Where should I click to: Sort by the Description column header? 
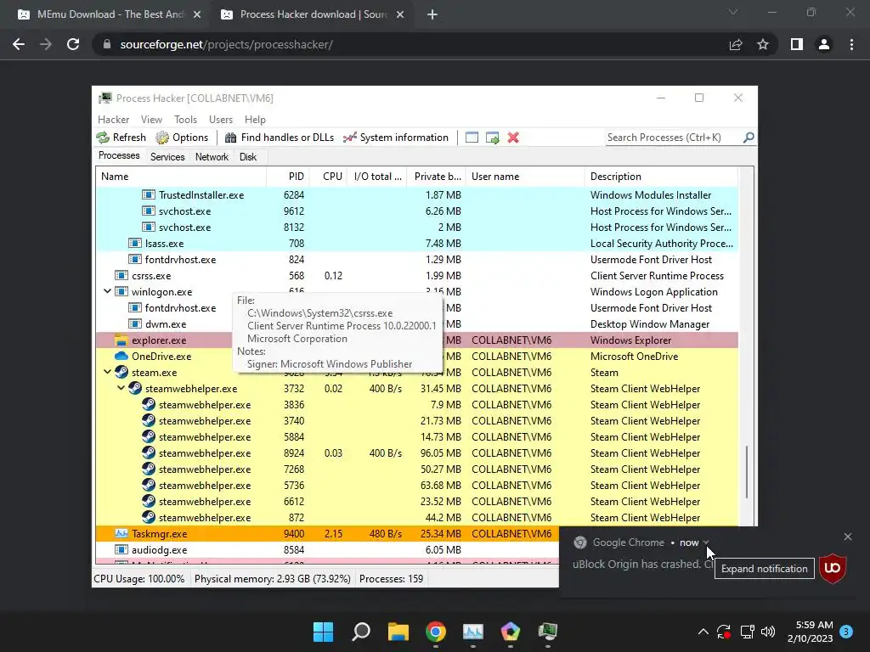point(661,177)
